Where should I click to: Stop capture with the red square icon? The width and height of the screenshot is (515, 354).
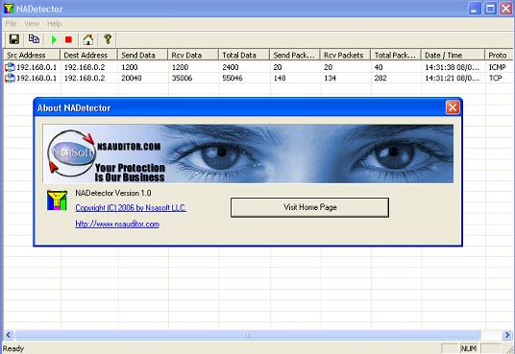click(68, 40)
